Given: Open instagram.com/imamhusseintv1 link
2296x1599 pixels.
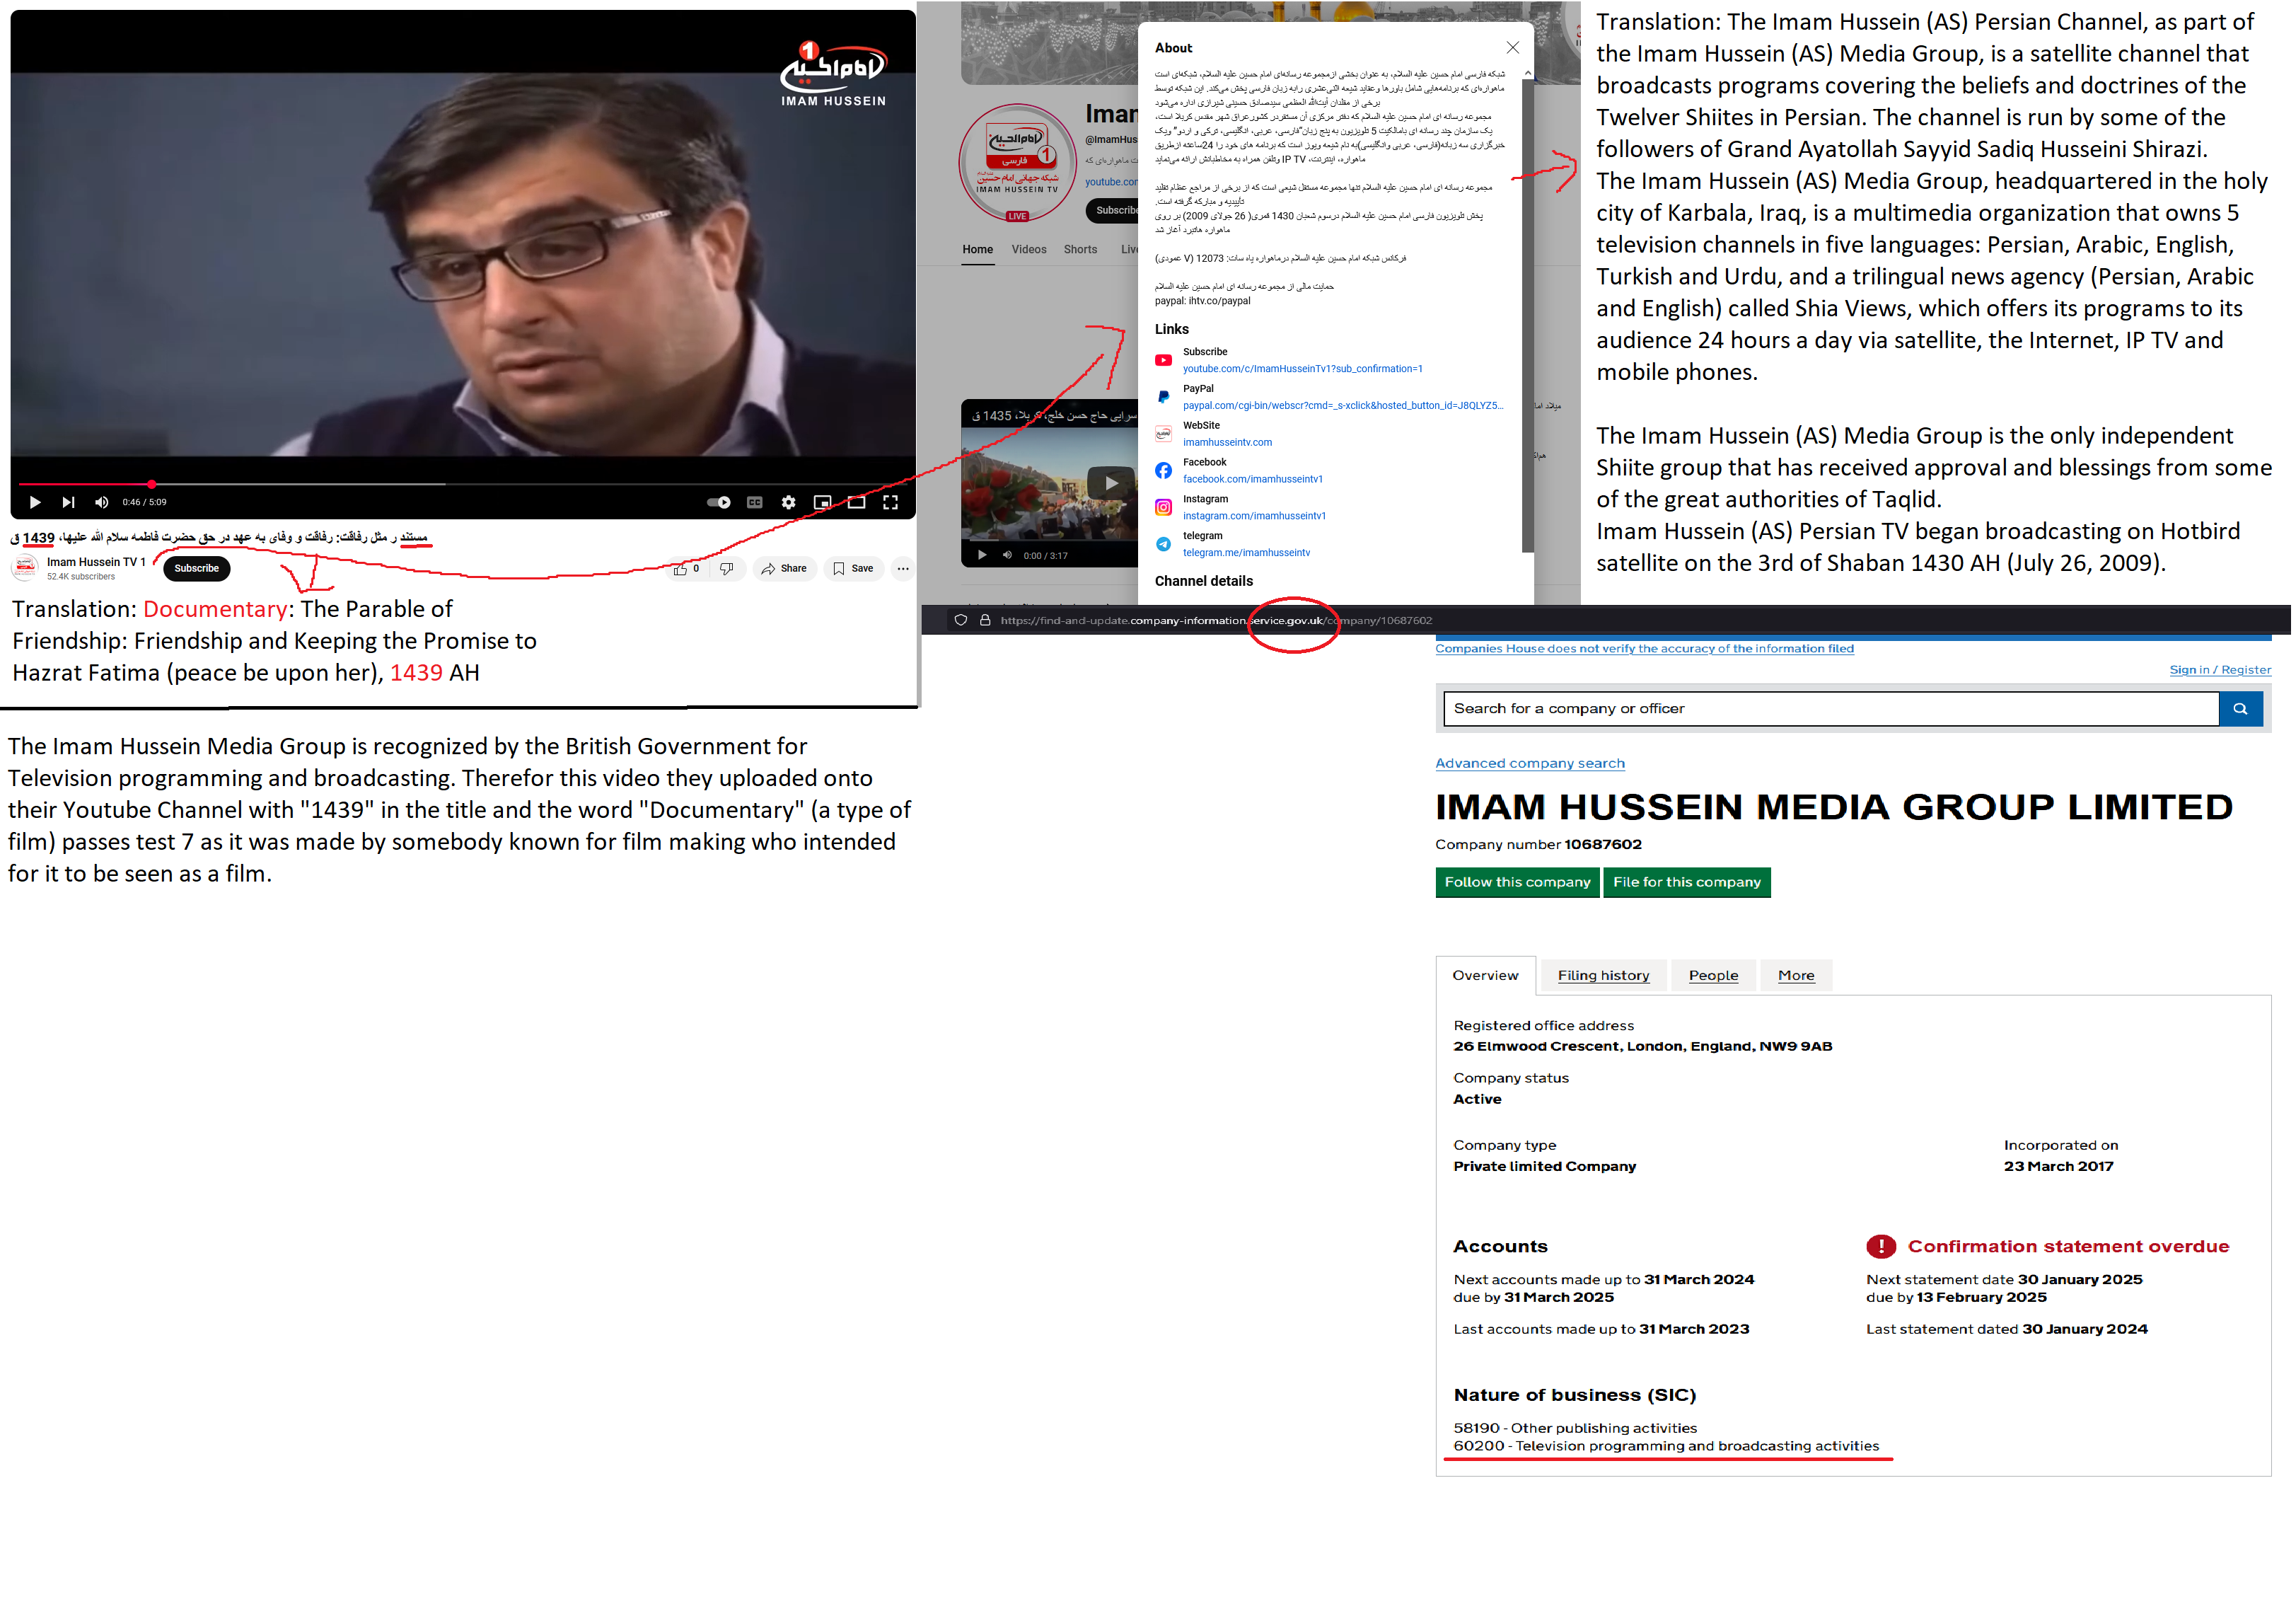Looking at the screenshot, I should pyautogui.click(x=1255, y=517).
